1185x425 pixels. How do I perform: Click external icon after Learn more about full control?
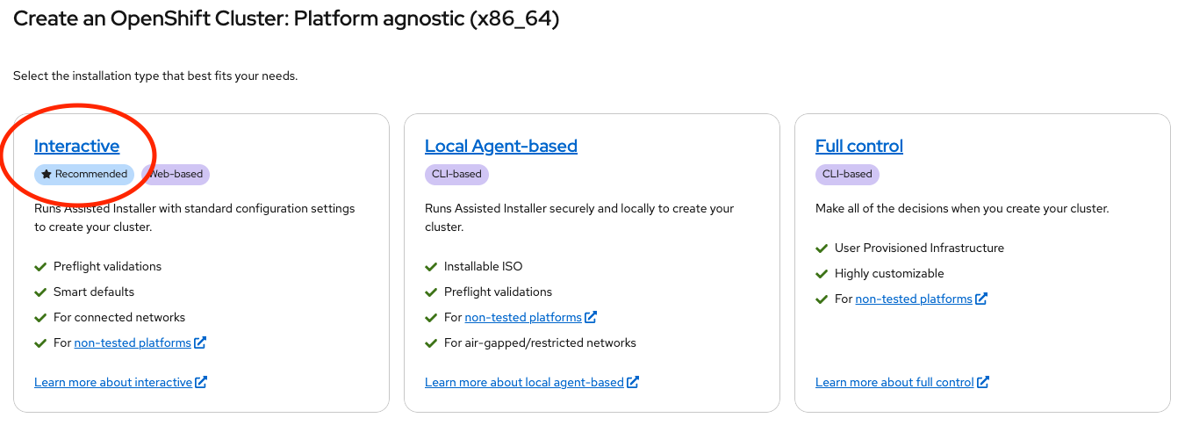pyautogui.click(x=983, y=382)
